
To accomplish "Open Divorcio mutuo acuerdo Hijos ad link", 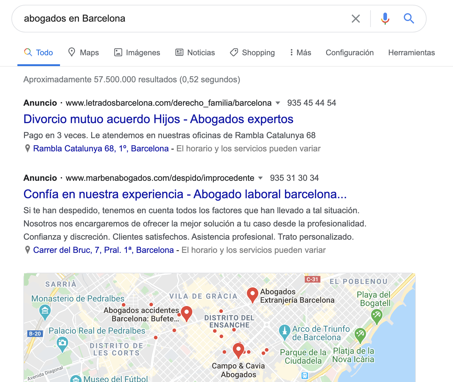I will [158, 119].
